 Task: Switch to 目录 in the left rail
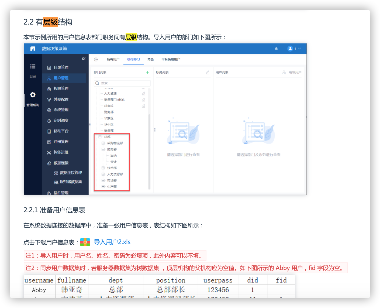click(x=33, y=71)
